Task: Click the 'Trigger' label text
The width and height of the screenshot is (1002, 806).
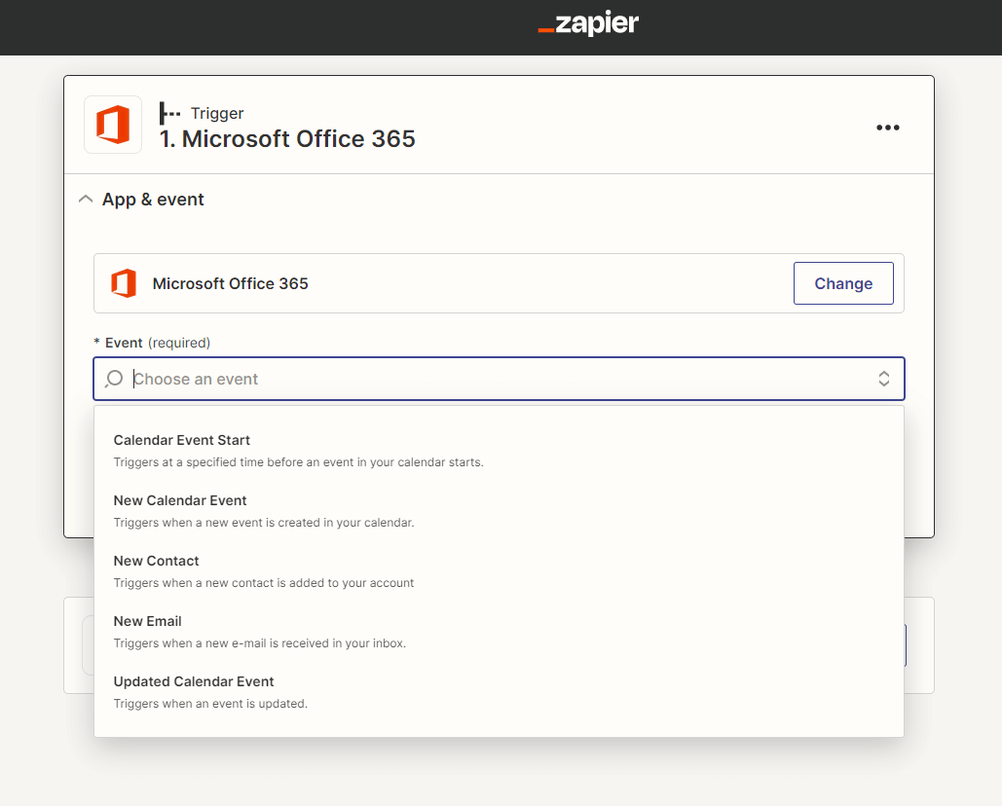Action: 217,113
